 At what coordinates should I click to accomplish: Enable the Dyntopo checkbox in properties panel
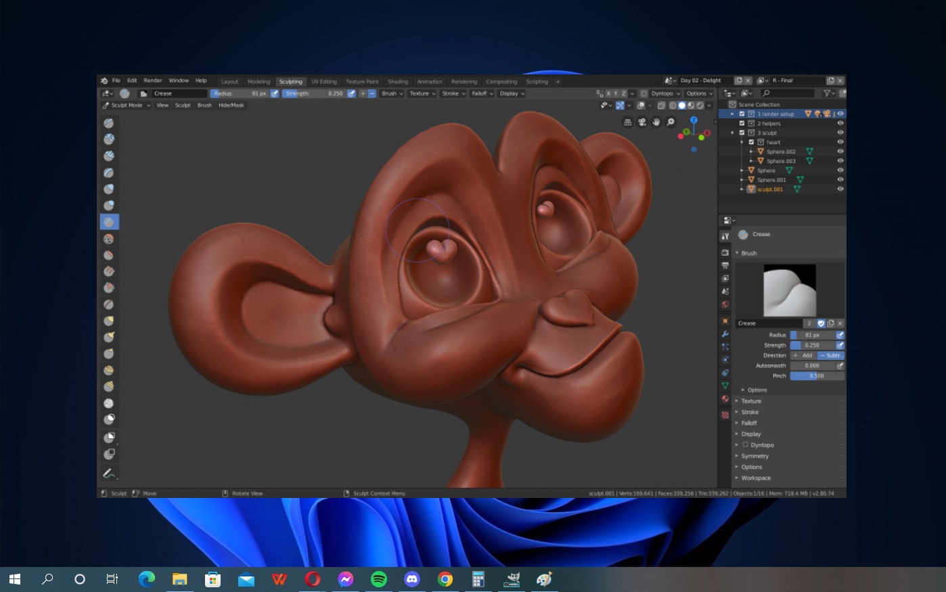click(745, 445)
